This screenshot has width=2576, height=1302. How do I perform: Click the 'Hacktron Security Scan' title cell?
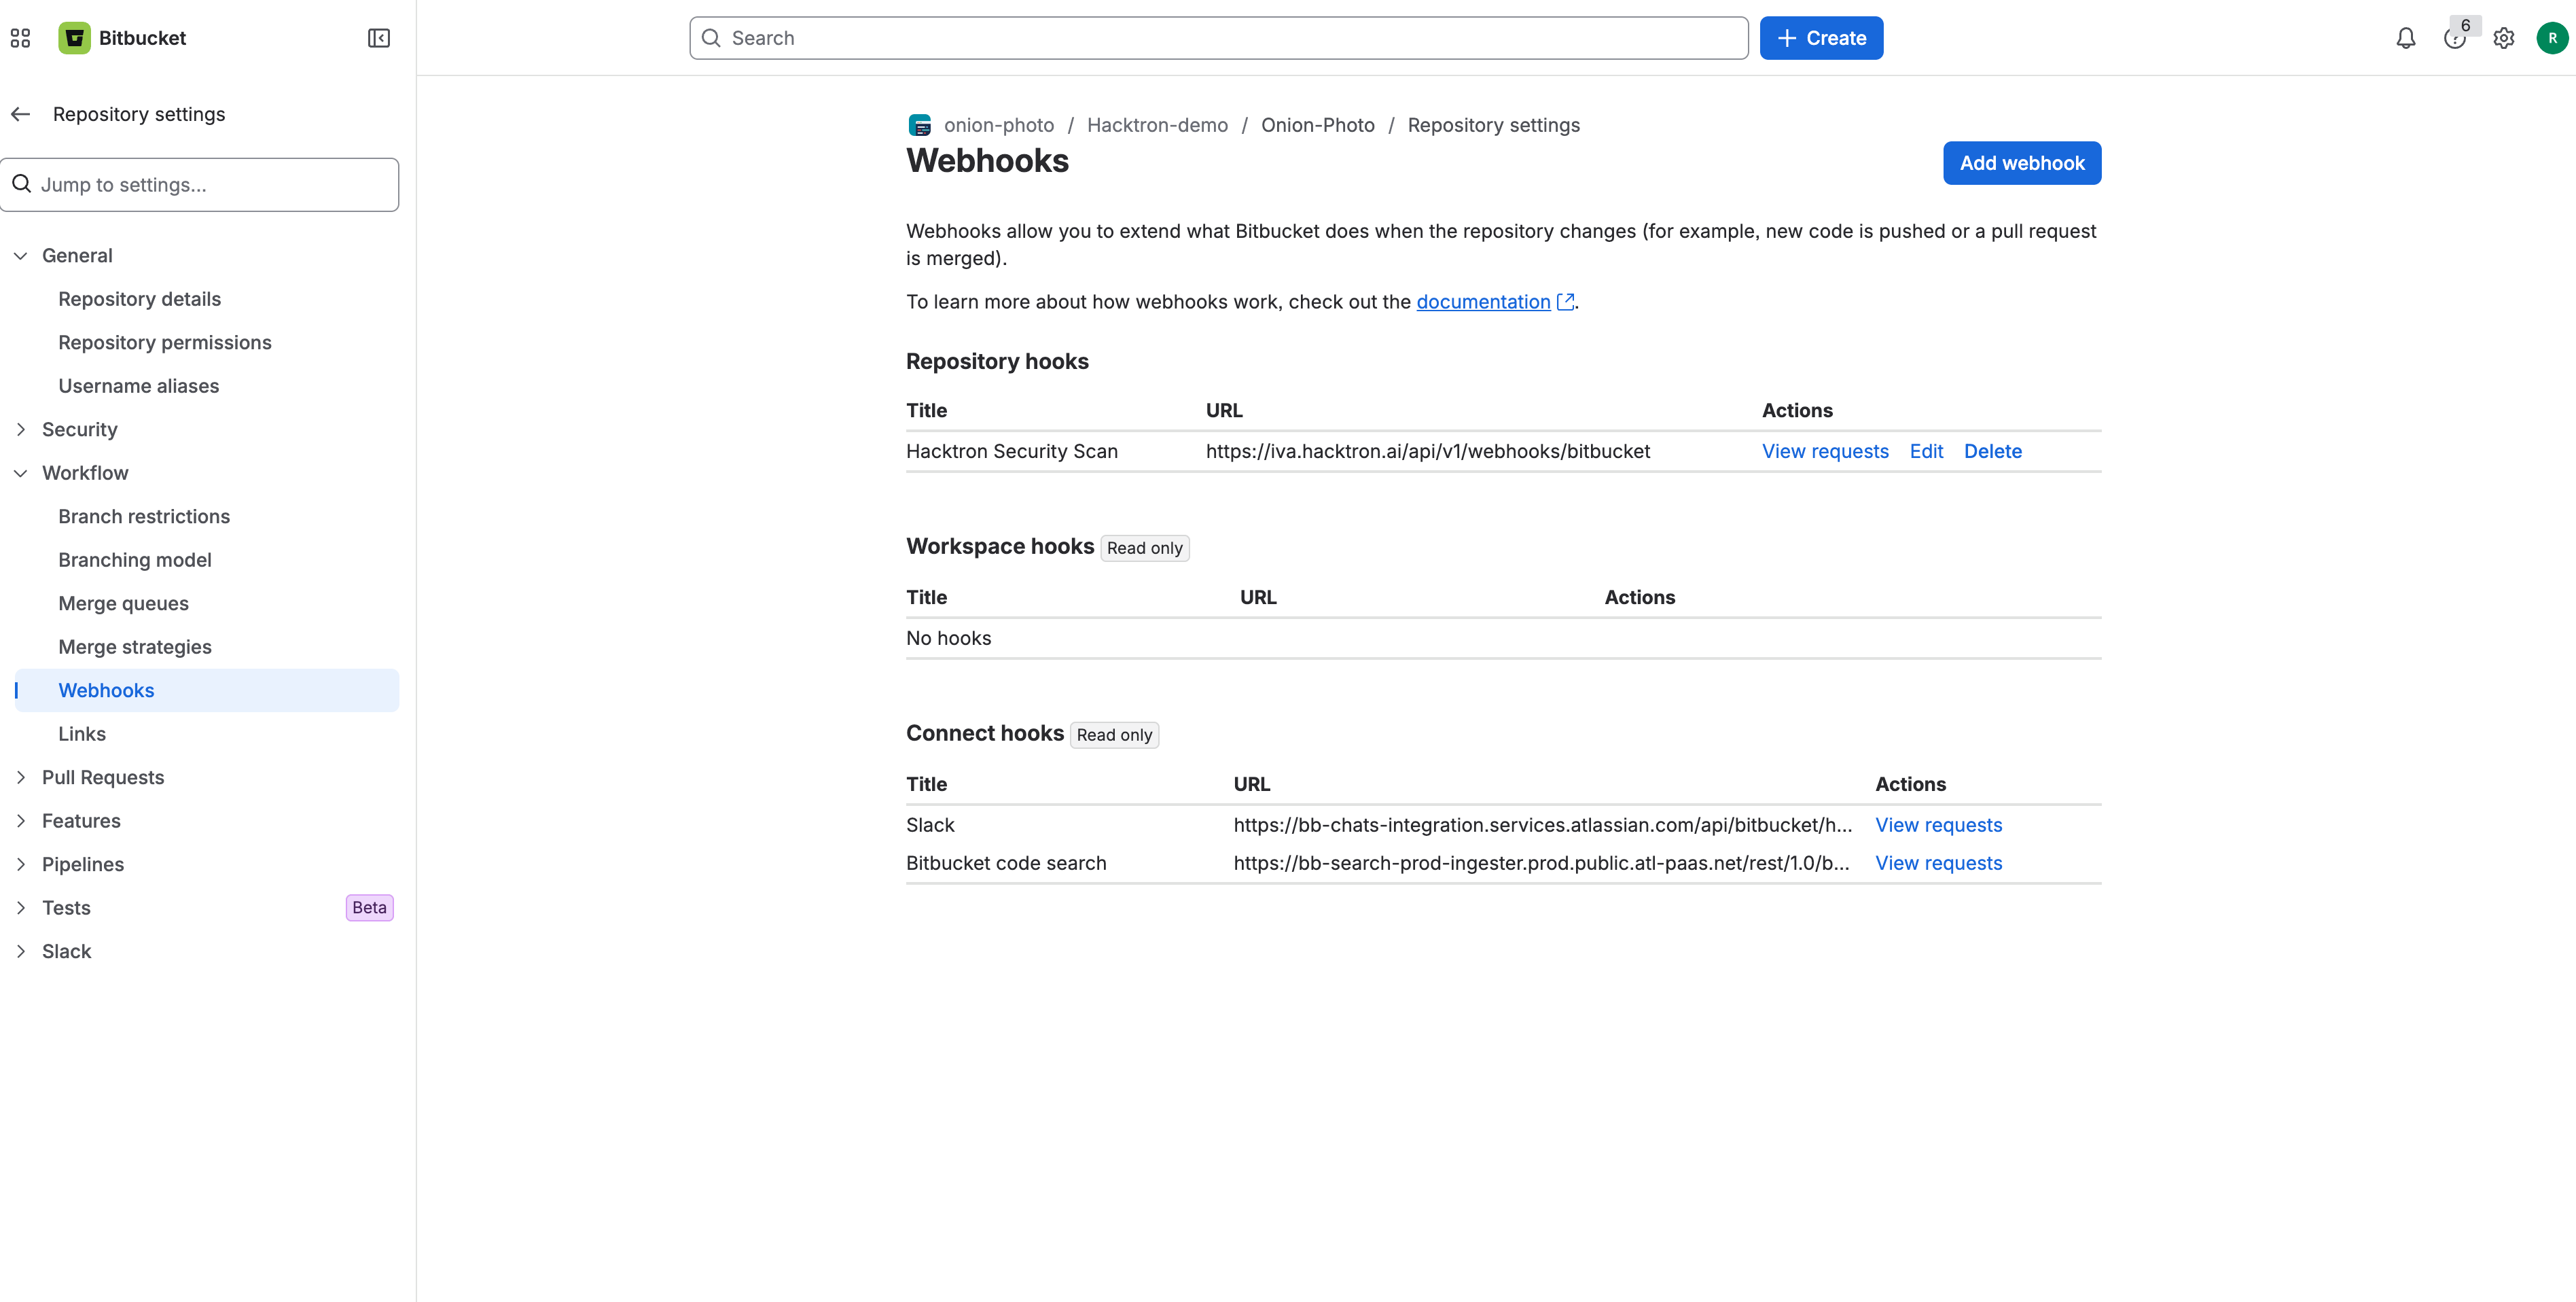click(1011, 451)
